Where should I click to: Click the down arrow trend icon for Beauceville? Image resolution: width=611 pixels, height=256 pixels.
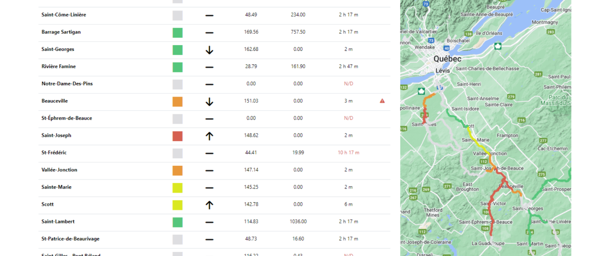(209, 102)
